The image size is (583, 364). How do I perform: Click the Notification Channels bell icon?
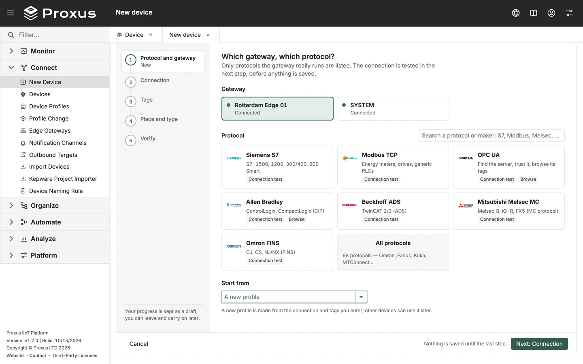(23, 143)
